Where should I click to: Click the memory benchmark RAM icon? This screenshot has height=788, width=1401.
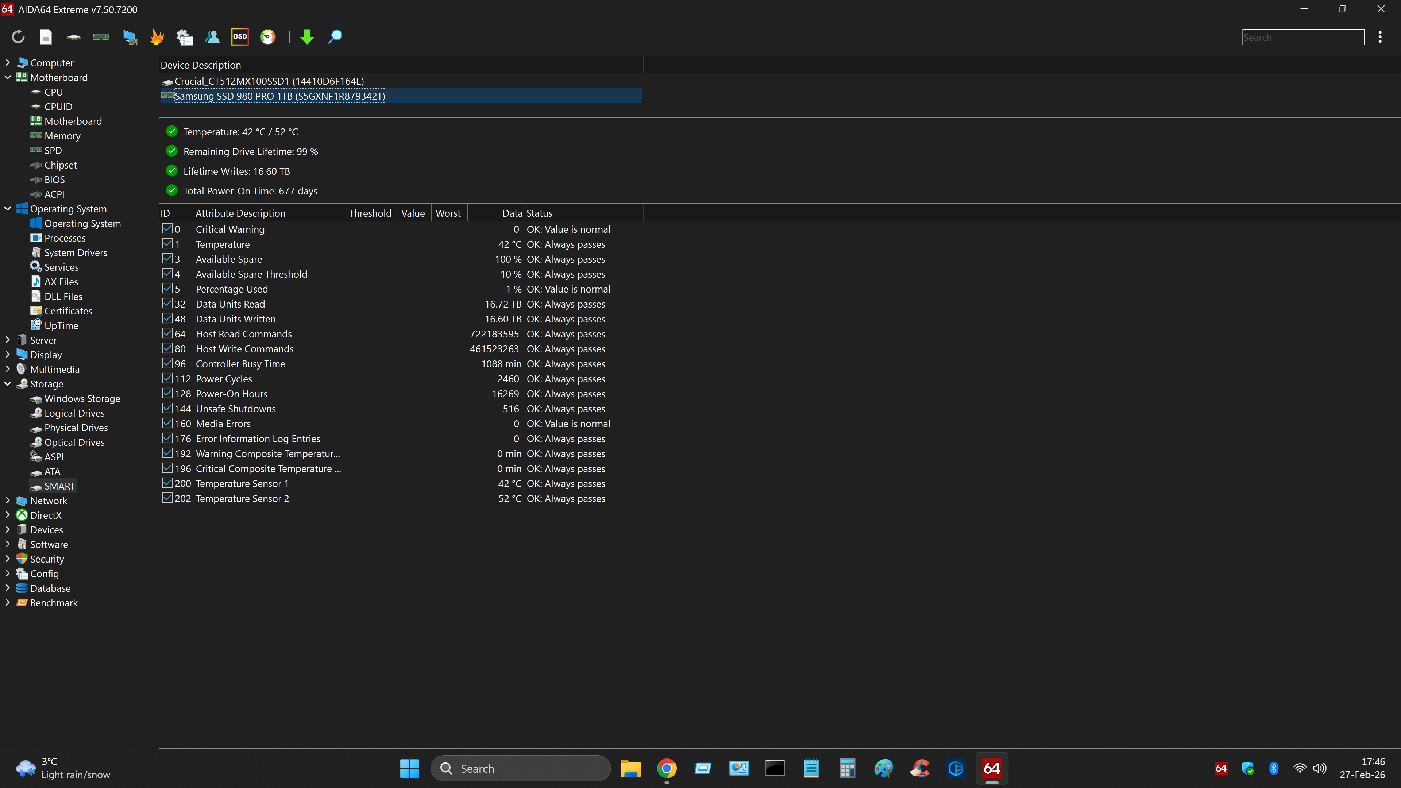(x=101, y=37)
